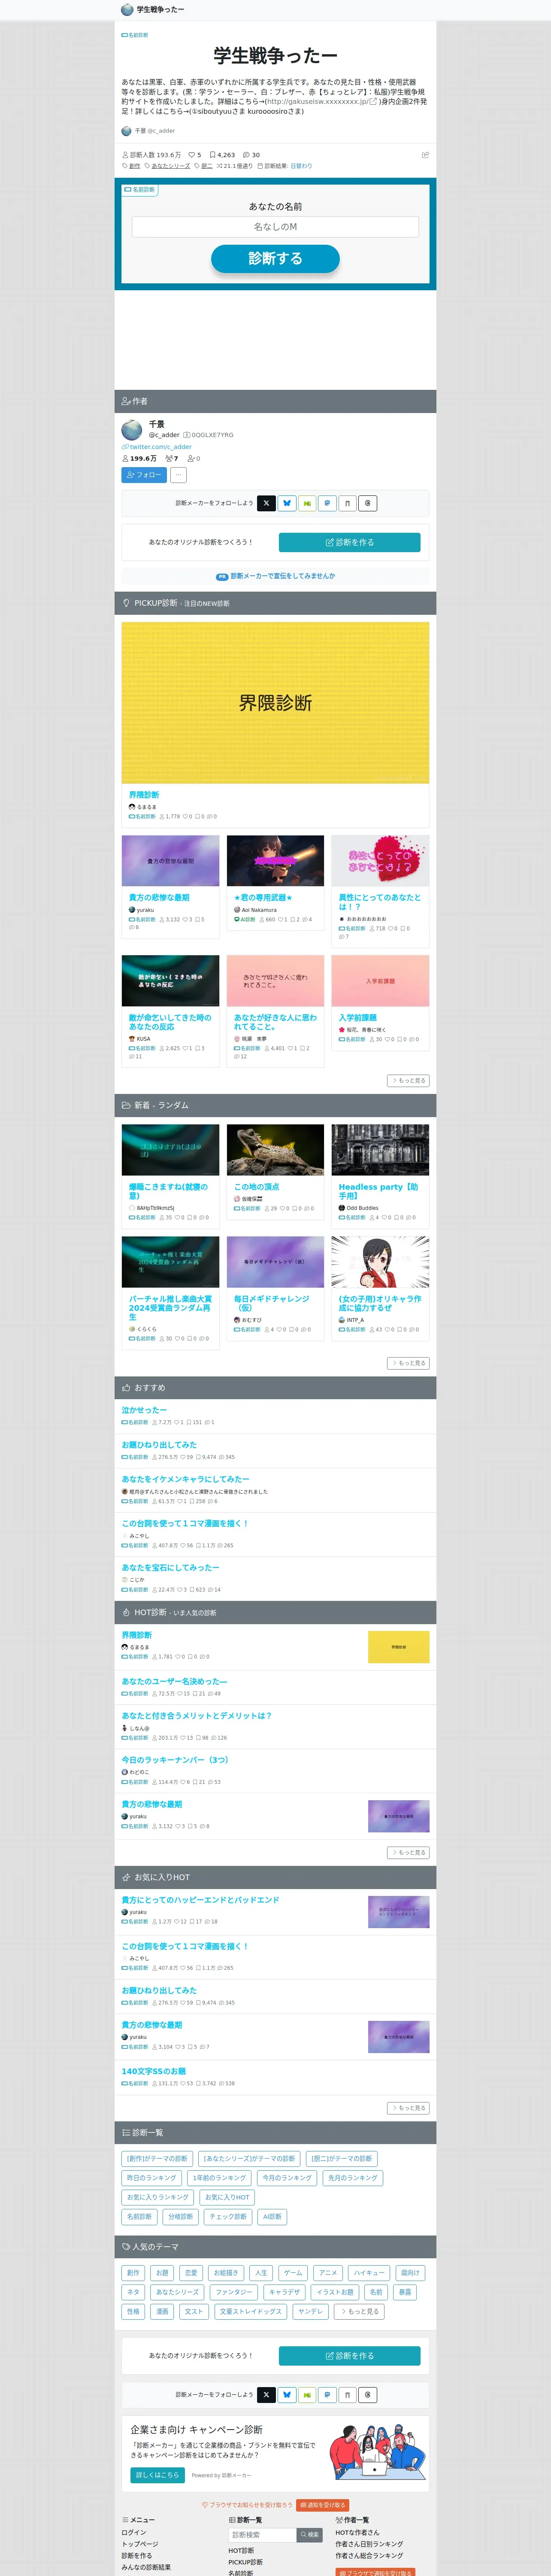Click the site logo avatar beside the 学生戦争ったー header
The height and width of the screenshot is (2576, 551).
126,9
